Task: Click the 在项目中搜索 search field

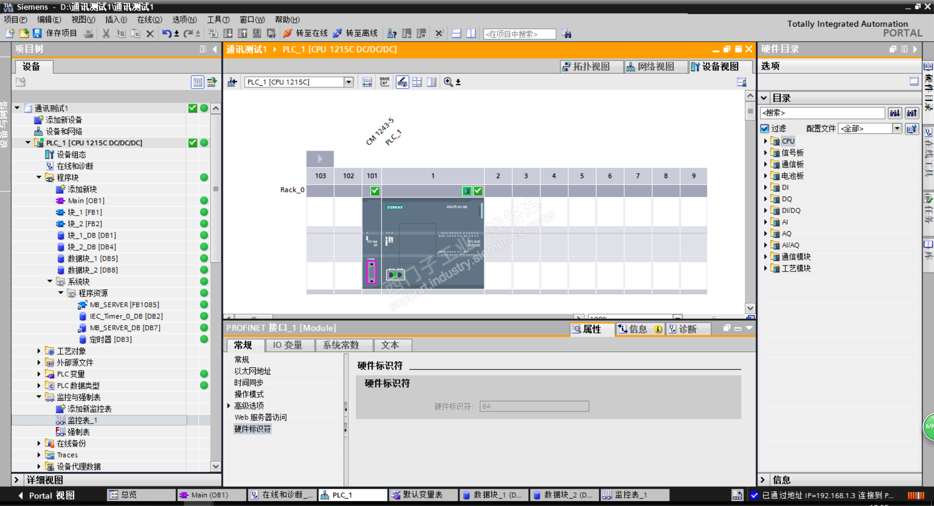Action: click(x=520, y=34)
